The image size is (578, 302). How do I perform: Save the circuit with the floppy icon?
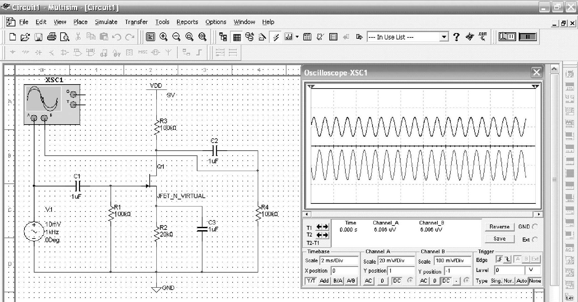pos(38,37)
